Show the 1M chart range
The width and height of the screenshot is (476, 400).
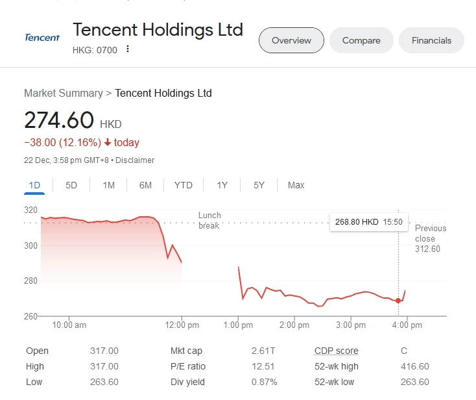point(108,185)
